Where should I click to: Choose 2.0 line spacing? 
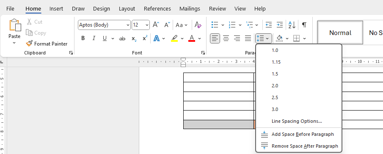point(298,86)
